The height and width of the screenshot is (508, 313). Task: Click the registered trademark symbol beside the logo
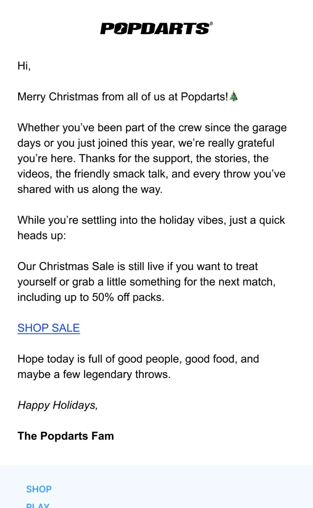tap(211, 23)
